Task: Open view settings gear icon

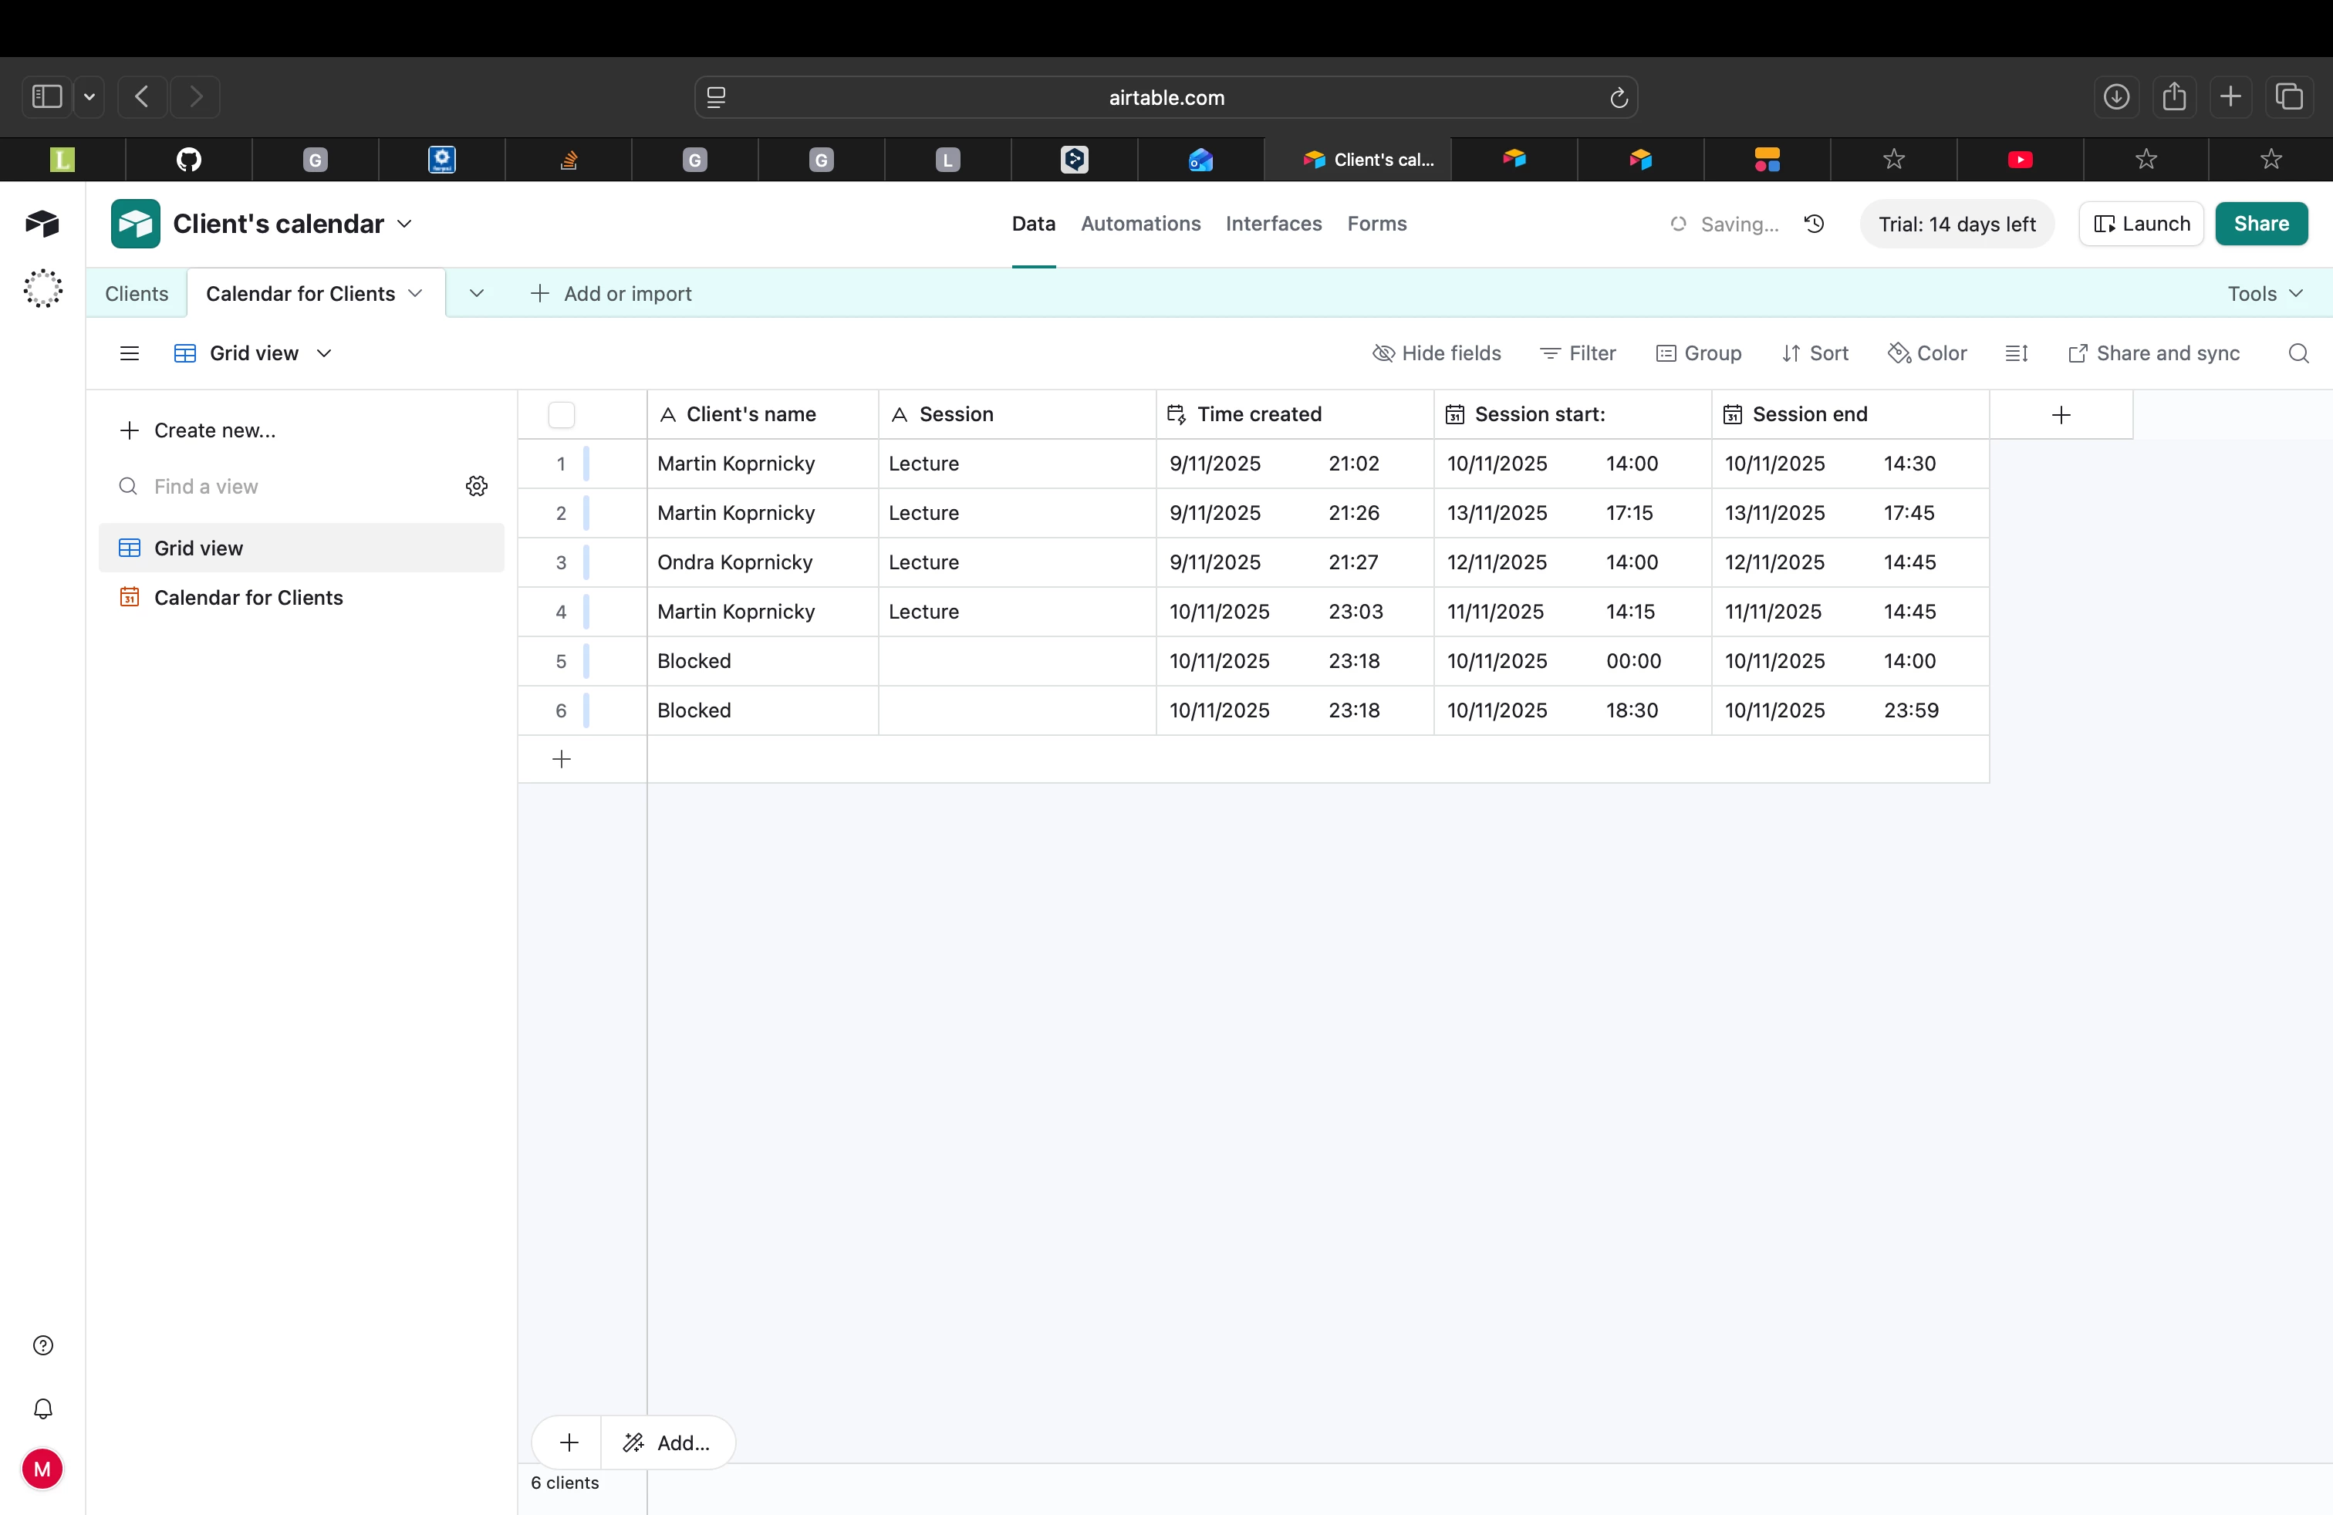Action: tap(477, 486)
